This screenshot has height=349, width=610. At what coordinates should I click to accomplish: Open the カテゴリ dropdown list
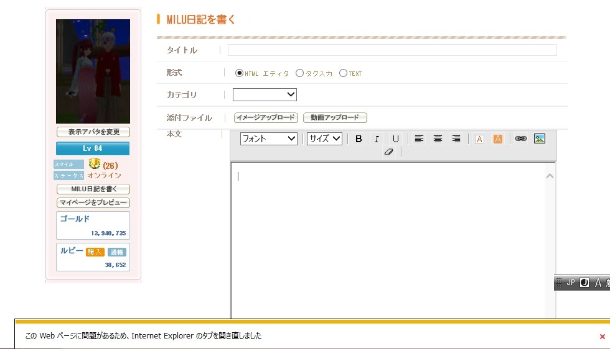point(265,94)
